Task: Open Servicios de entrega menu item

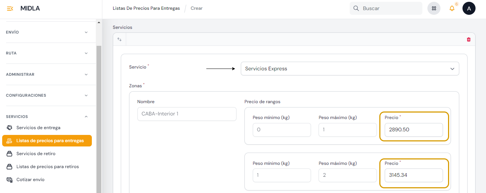Action: (47, 128)
